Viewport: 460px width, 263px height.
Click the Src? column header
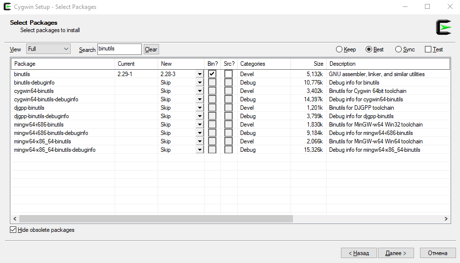pos(229,64)
